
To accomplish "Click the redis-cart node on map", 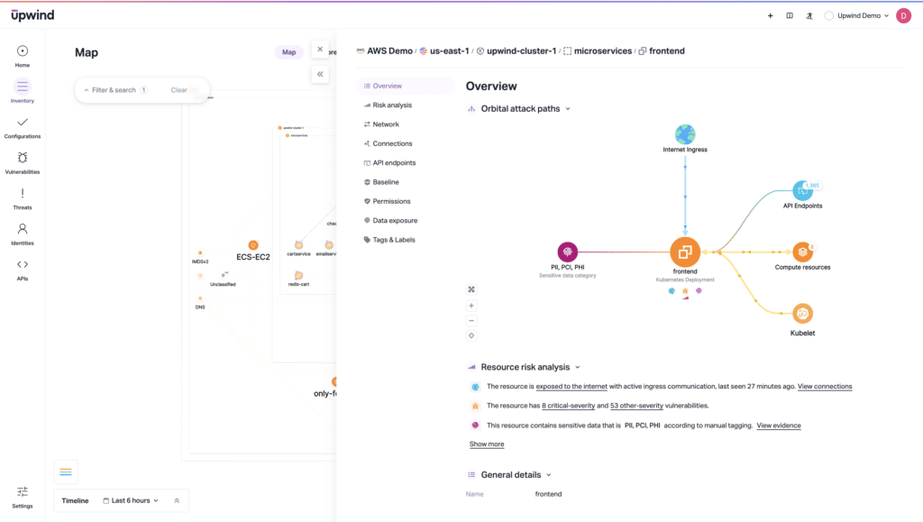I will point(298,275).
